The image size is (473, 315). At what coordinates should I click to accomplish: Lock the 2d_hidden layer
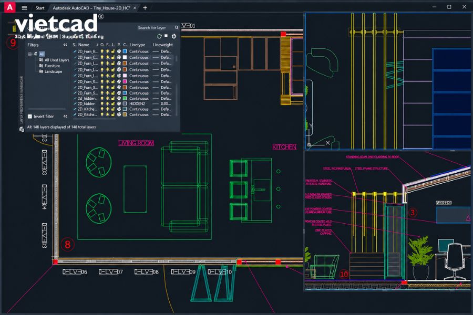pos(113,99)
